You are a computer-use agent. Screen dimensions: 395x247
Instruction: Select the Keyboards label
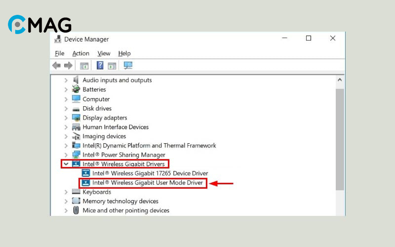pos(97,192)
